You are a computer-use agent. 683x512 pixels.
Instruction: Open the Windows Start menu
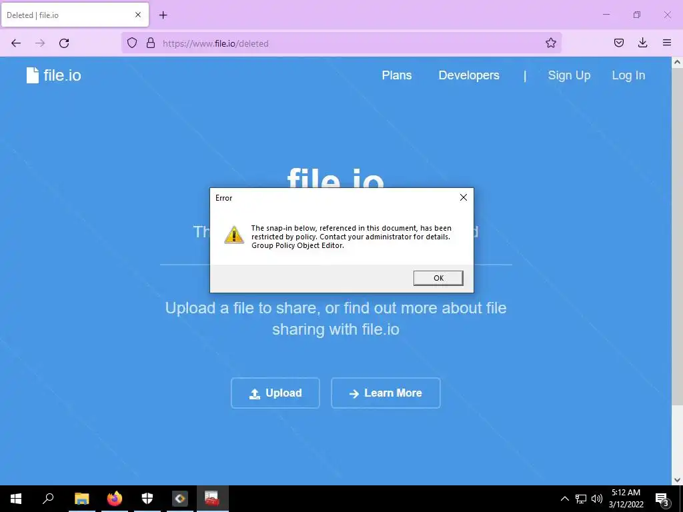(x=16, y=499)
